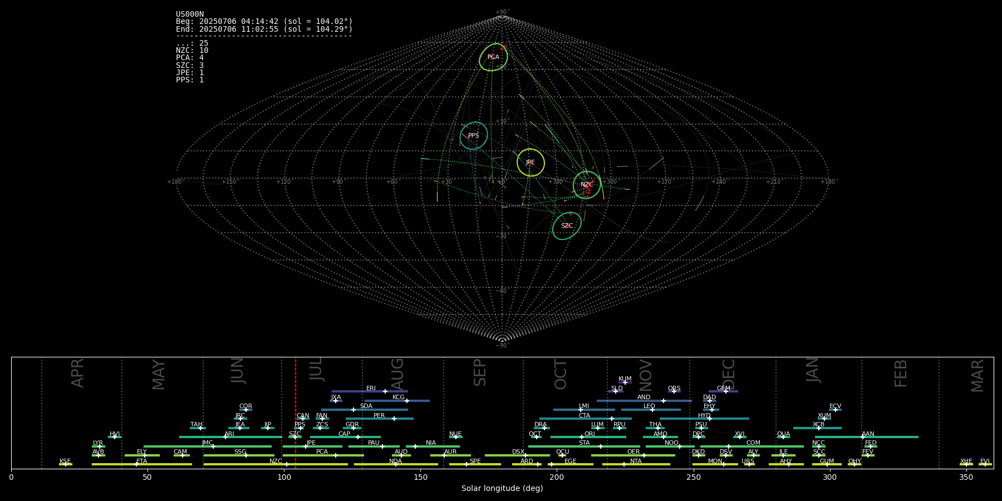Screen dimensions: 1002x501
Task: Click the NDA shower bar
Action: 396,464
